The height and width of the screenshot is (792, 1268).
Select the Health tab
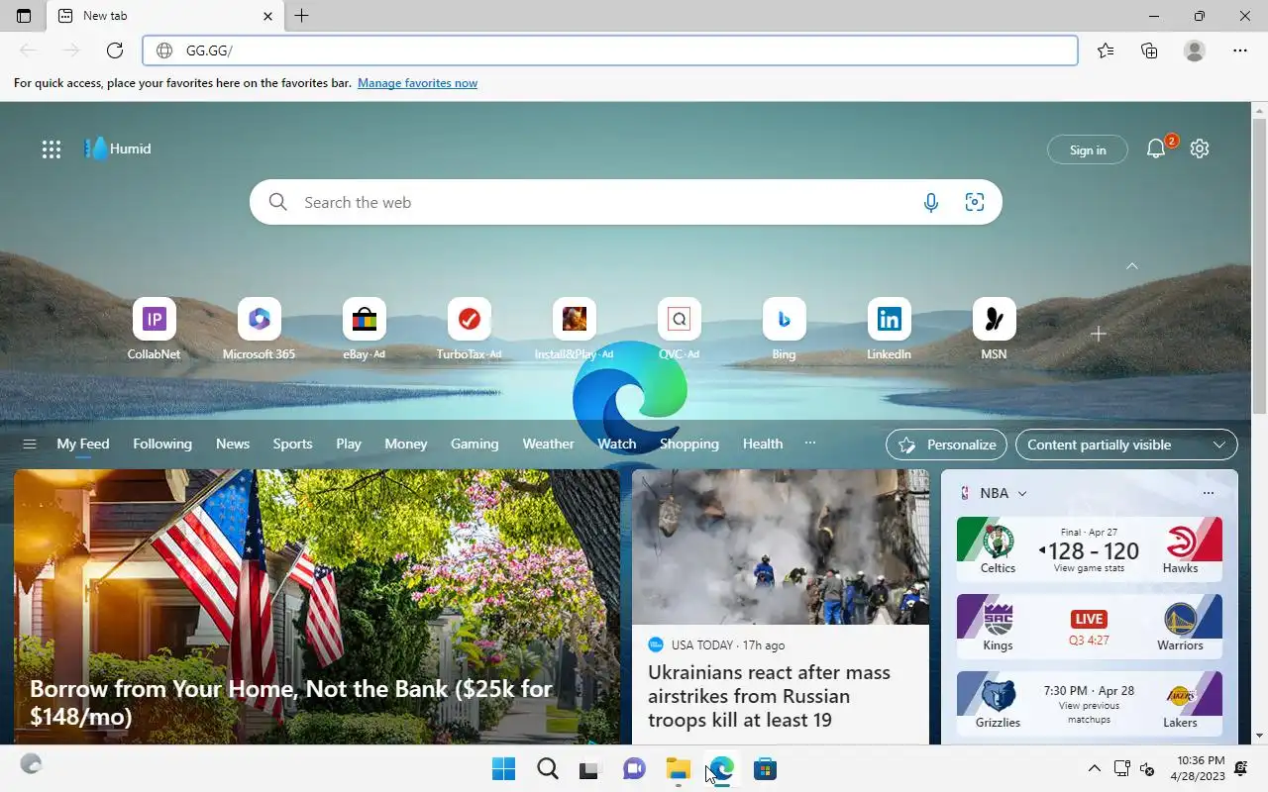tap(763, 445)
